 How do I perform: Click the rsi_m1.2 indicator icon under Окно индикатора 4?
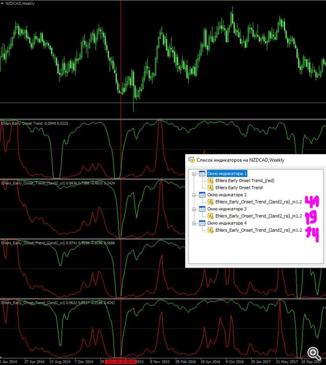[x=210, y=230]
